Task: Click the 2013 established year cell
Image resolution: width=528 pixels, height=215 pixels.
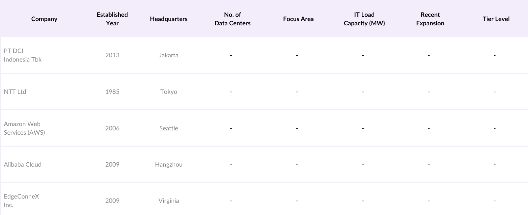Action: click(112, 55)
